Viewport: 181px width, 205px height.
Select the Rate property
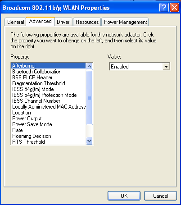pyautogui.click(x=48, y=130)
